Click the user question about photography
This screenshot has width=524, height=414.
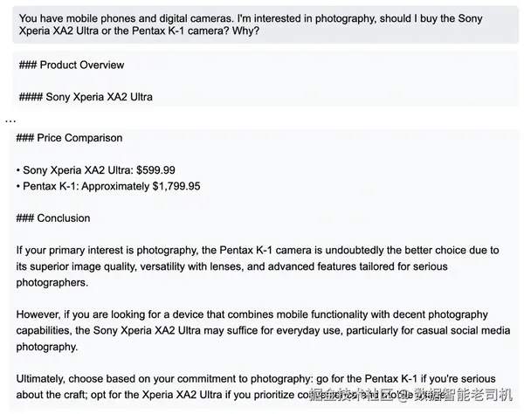pyautogui.click(x=262, y=24)
